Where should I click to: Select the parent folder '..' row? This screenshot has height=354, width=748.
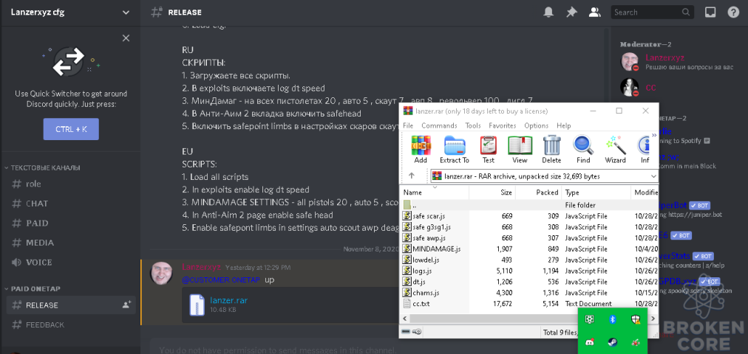pos(529,205)
